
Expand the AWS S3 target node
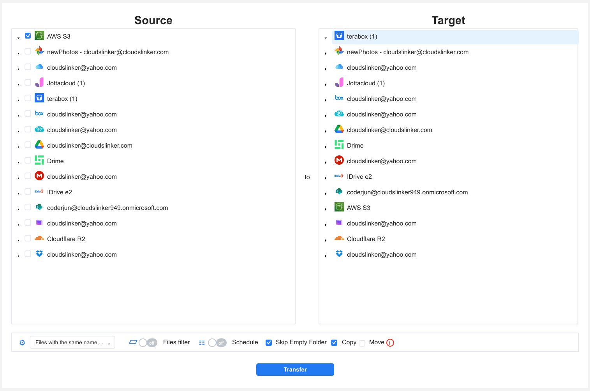pyautogui.click(x=326, y=209)
